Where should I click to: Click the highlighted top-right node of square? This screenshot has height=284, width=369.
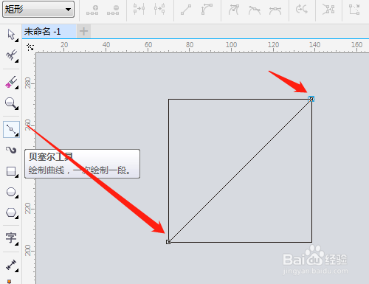(x=311, y=99)
